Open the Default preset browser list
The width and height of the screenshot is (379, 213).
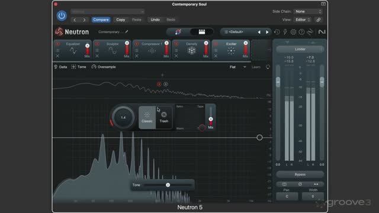236,32
